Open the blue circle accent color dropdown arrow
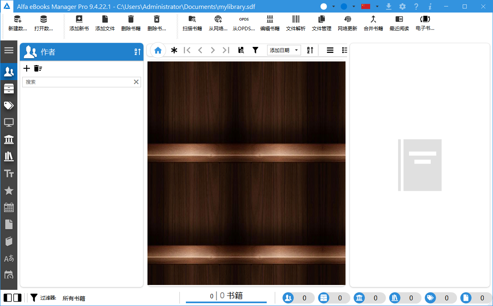This screenshot has width=493, height=306. pos(354,6)
